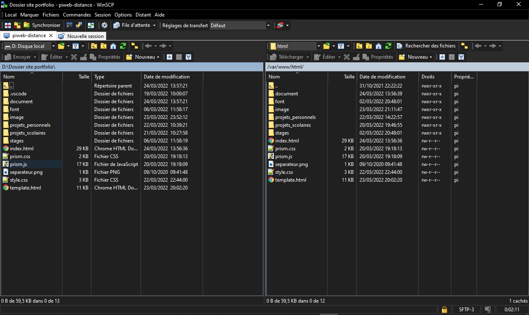Open the Réglages de transfert Défaut combo box

coord(240,25)
